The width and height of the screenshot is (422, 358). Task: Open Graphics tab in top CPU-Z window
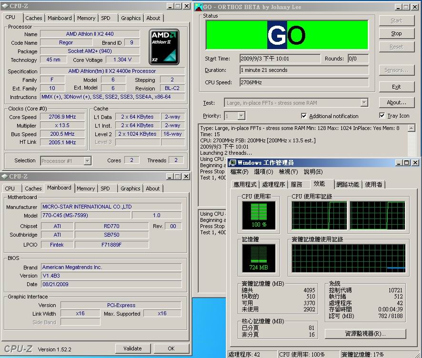[x=131, y=18]
